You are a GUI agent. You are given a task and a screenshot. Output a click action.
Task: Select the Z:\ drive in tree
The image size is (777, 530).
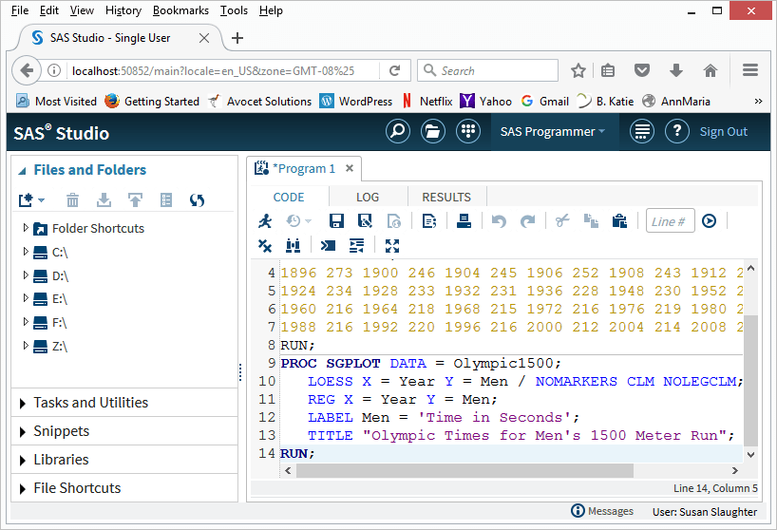point(60,346)
